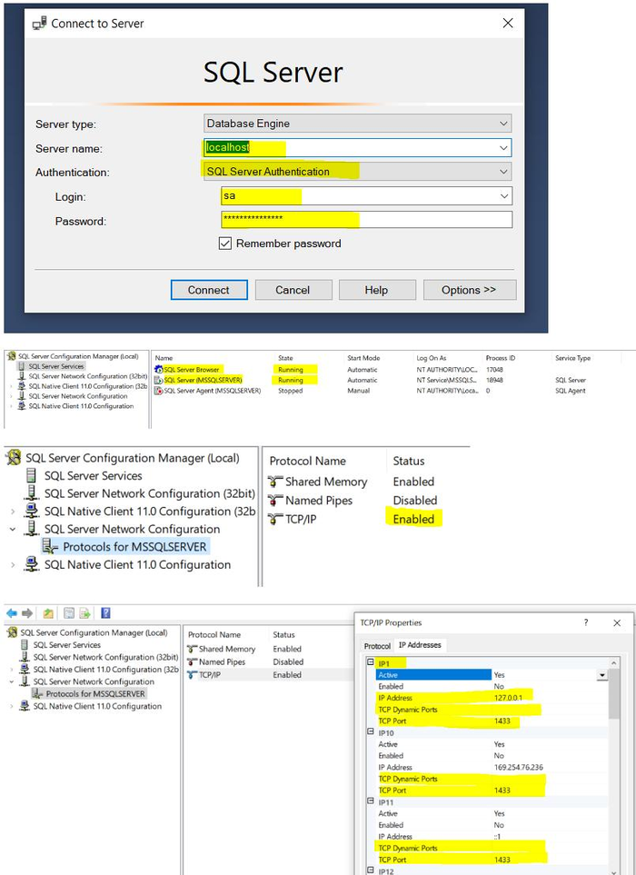Open the Active value dropdown arrow under IP1
636x875 pixels.
pos(602,675)
